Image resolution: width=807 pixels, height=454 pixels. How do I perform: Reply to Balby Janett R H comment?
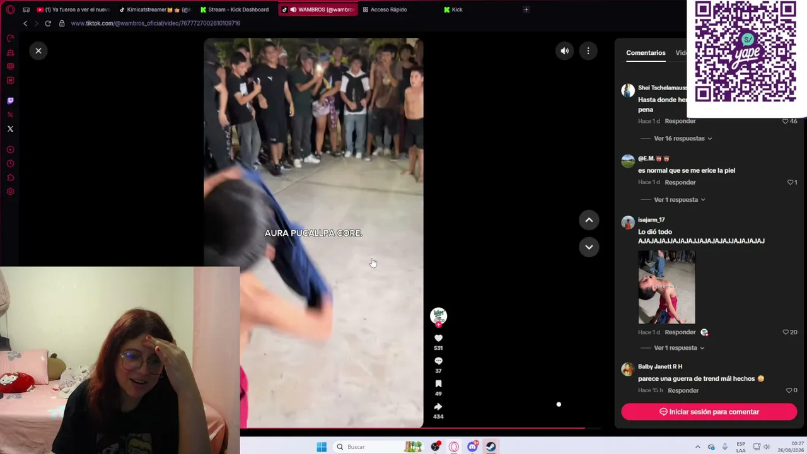(683, 390)
